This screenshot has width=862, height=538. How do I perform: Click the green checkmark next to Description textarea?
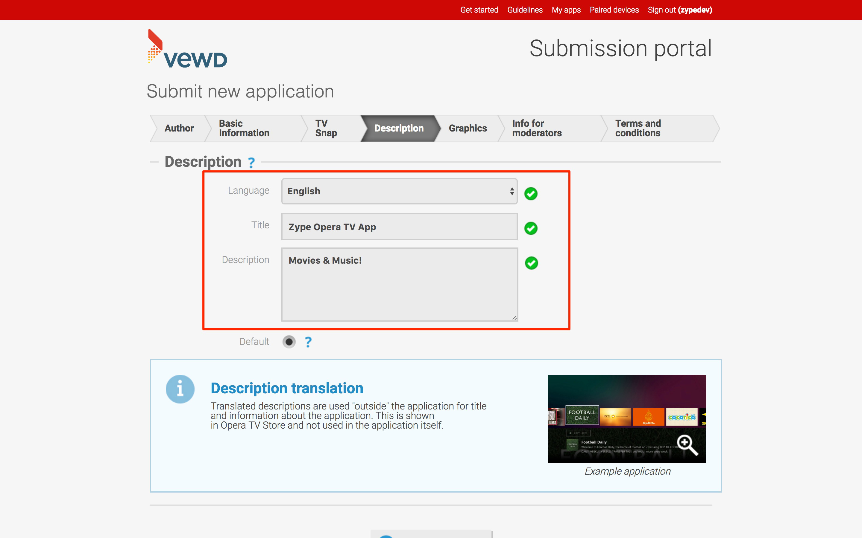click(532, 263)
